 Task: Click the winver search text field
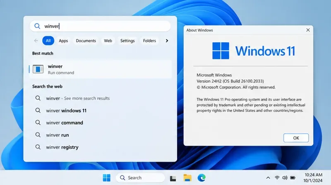pyautogui.click(x=100, y=26)
